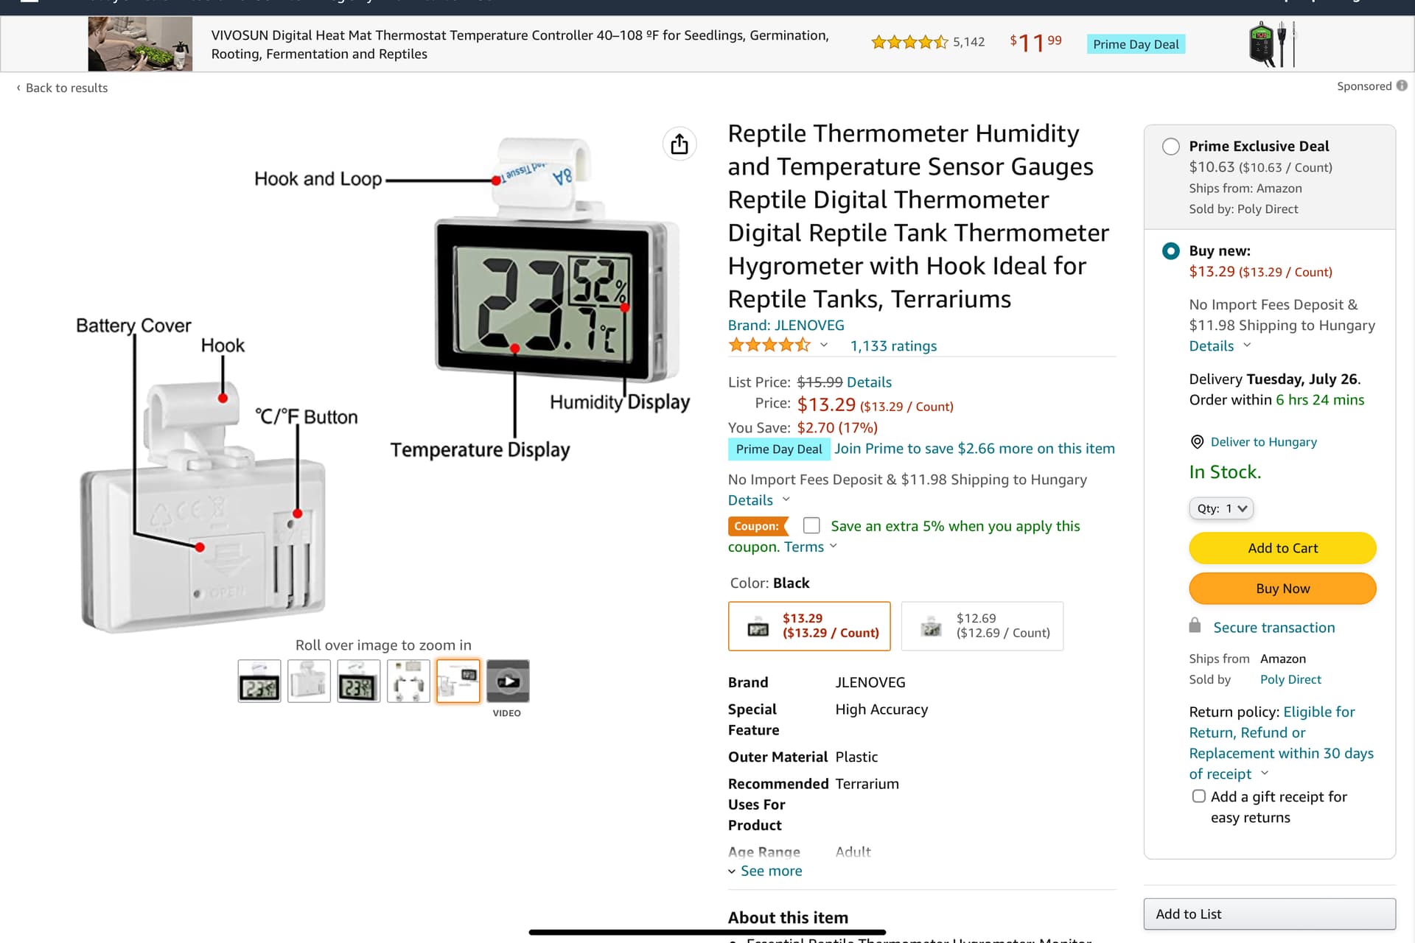Play the product VIDEO thumbnail

coord(508,681)
